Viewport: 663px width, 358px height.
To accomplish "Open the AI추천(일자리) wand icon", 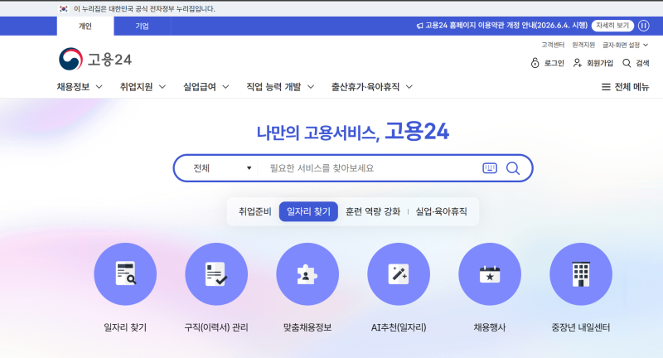I will (399, 274).
